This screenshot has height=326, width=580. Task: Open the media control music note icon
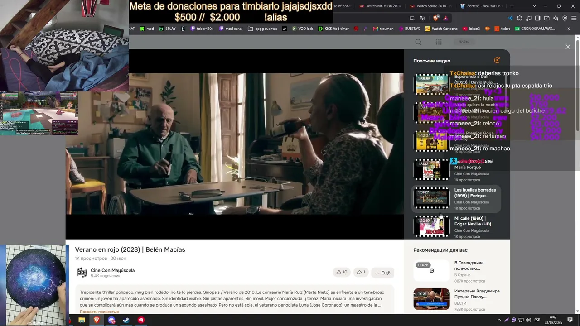529,18
